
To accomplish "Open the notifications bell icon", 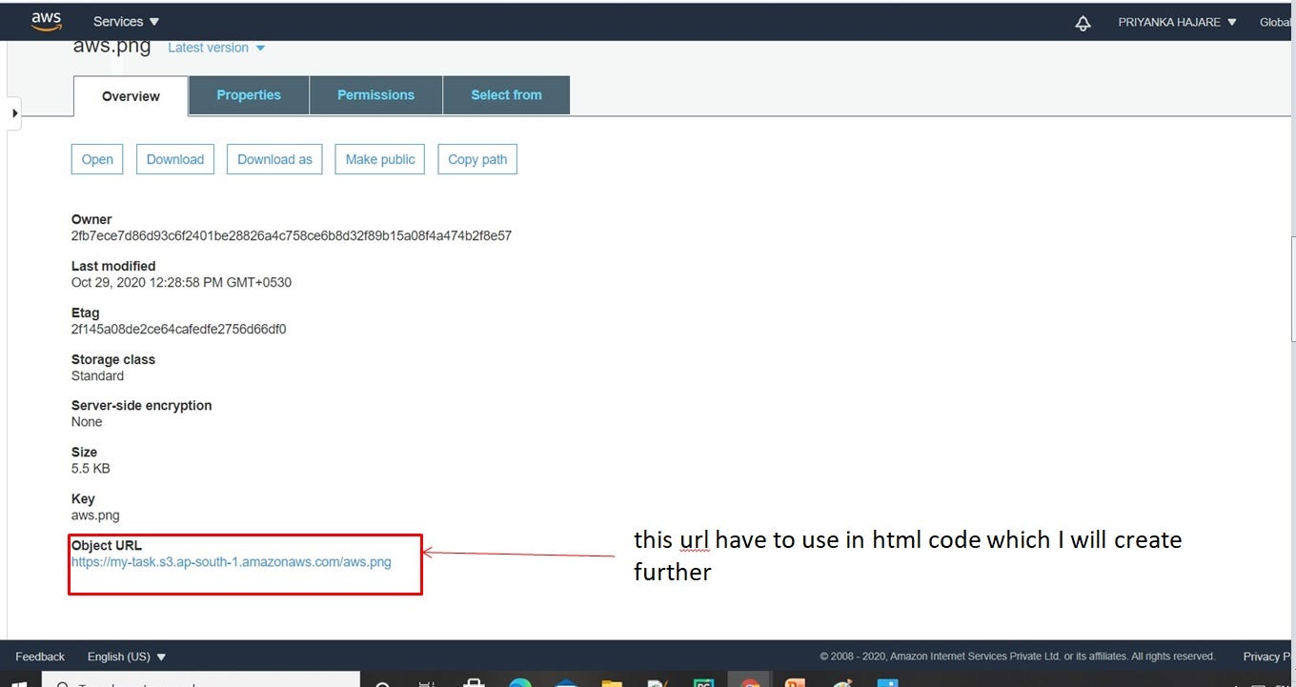I will (1083, 23).
